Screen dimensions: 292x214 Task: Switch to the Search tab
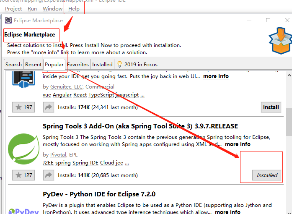click(x=13, y=64)
